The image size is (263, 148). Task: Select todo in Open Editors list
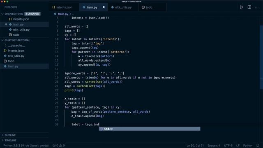point(16,35)
